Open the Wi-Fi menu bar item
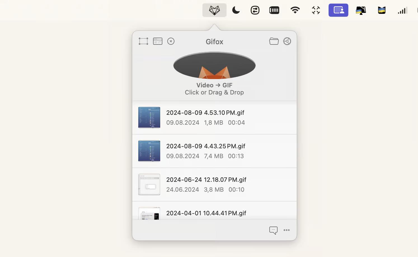 (295, 10)
